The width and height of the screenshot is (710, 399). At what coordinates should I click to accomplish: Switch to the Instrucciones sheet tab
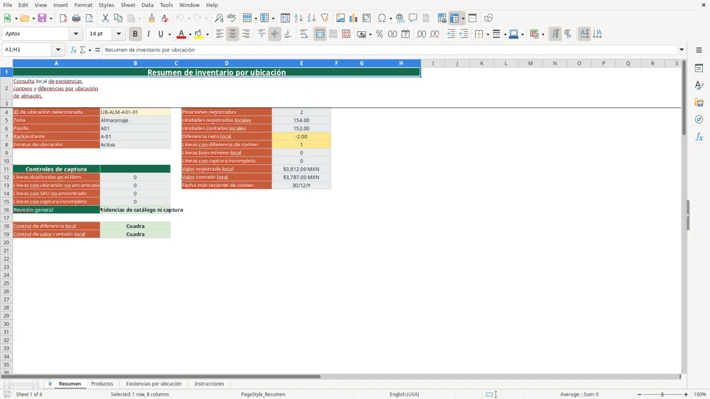click(209, 384)
